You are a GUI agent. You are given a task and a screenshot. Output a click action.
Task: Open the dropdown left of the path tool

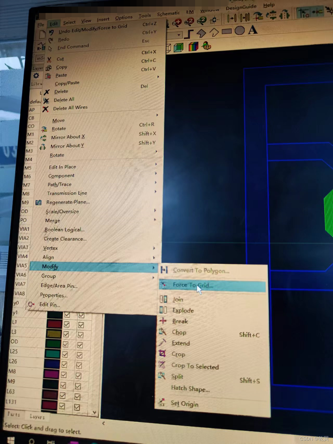179,35
